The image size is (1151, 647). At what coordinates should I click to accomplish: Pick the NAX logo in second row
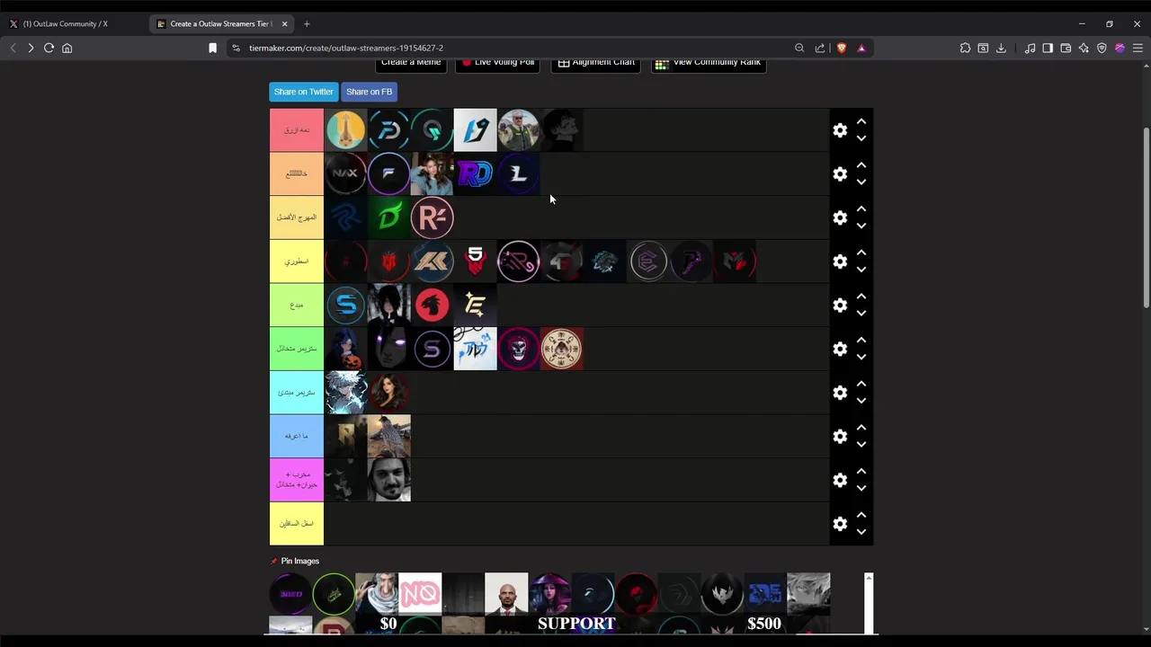(345, 173)
